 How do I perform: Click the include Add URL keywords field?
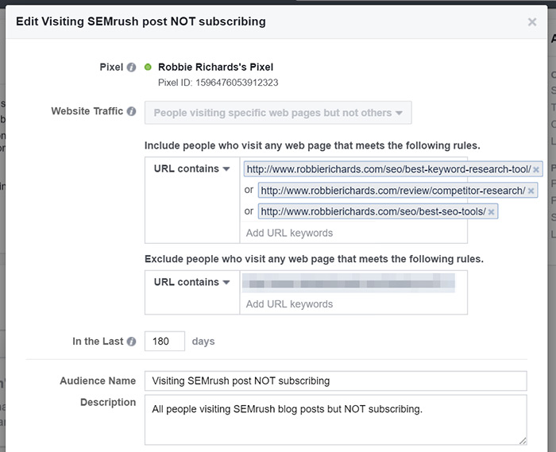tap(349, 233)
